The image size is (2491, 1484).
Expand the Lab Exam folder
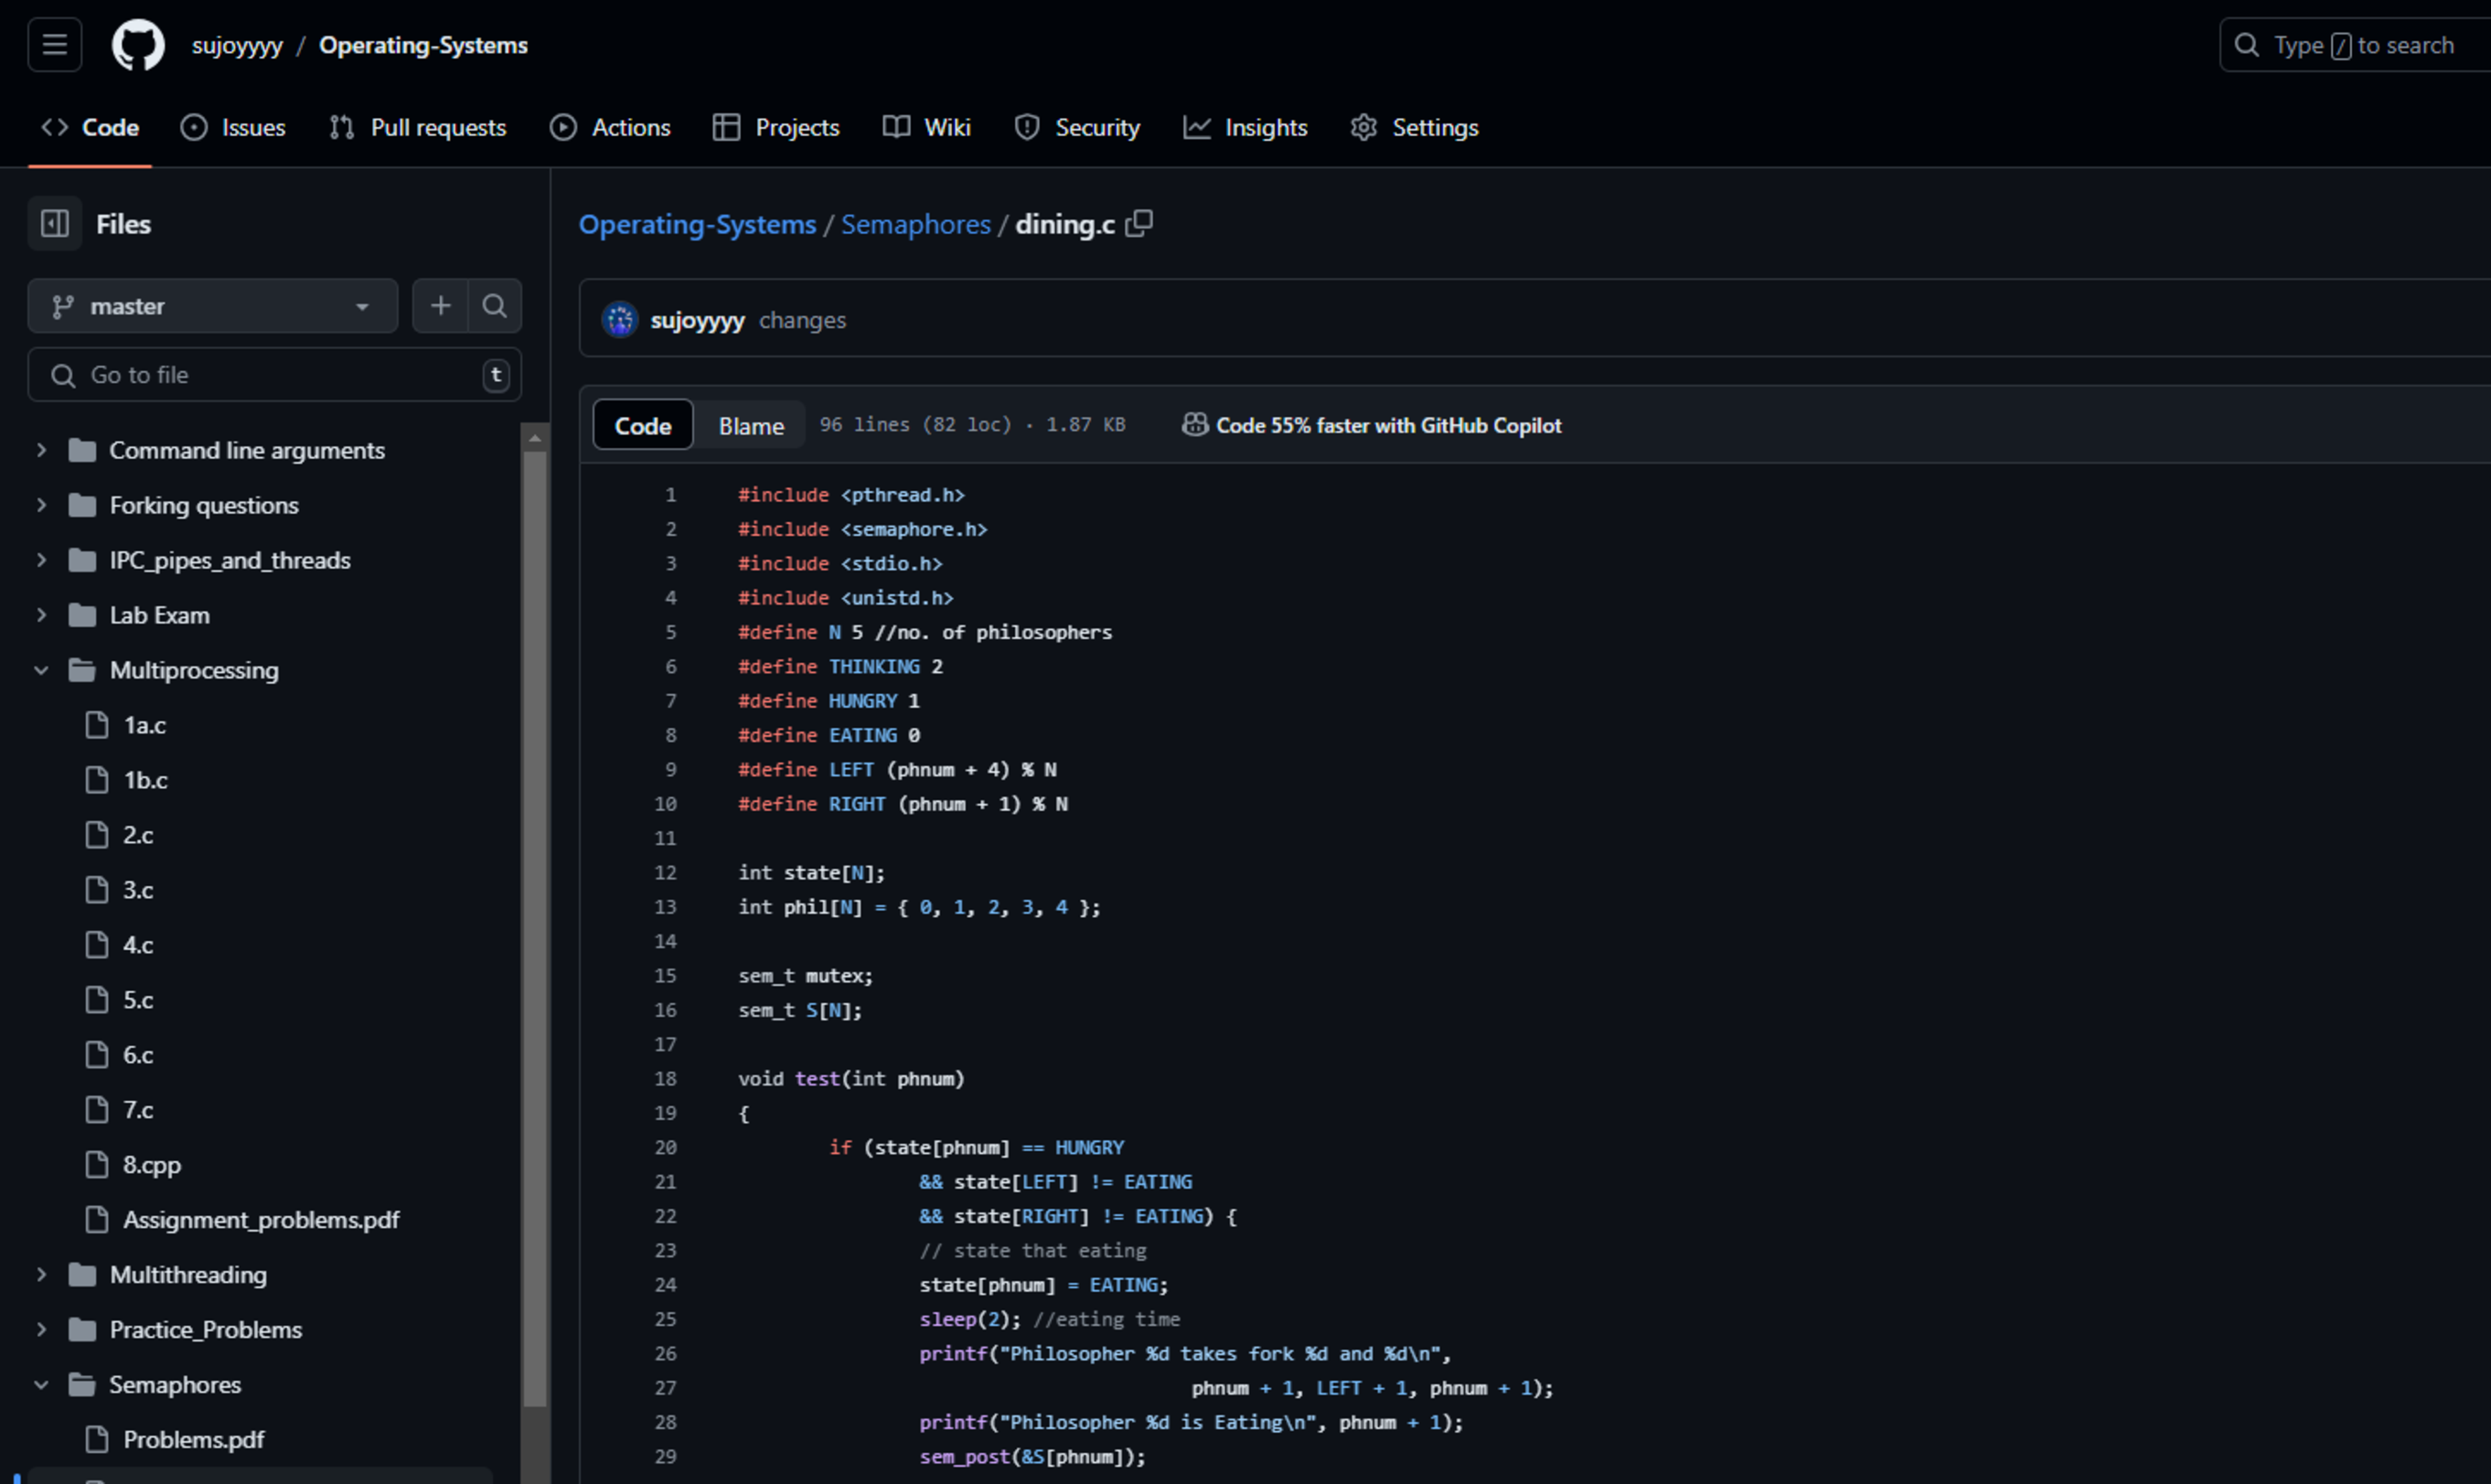coord(41,616)
